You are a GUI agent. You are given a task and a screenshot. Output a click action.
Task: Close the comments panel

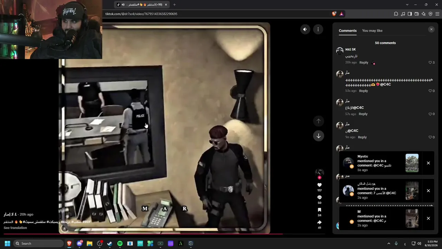pyautogui.click(x=431, y=29)
